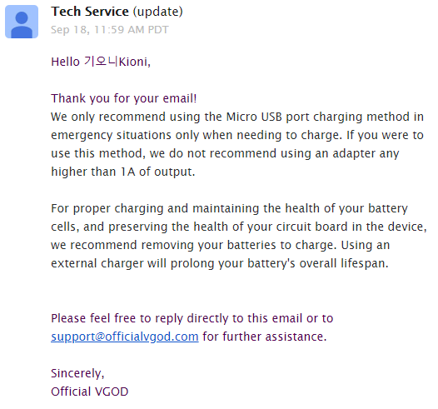The height and width of the screenshot is (409, 438).
Task: Open the support@officialvgod.com email link
Action: coord(125,337)
